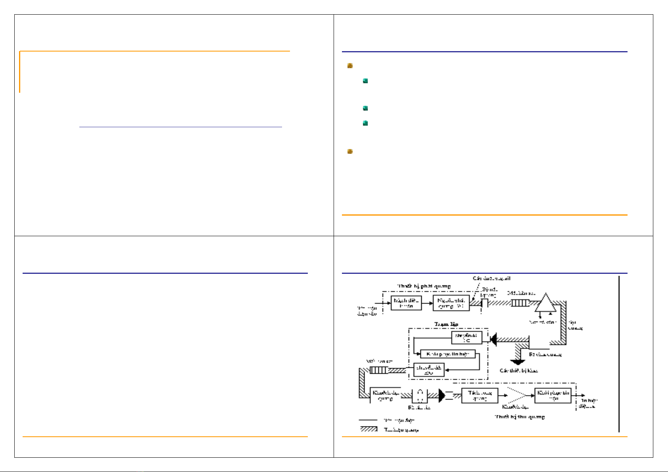Click the solid electrical signal legend line
The image size is (668, 472).
pos(369,420)
